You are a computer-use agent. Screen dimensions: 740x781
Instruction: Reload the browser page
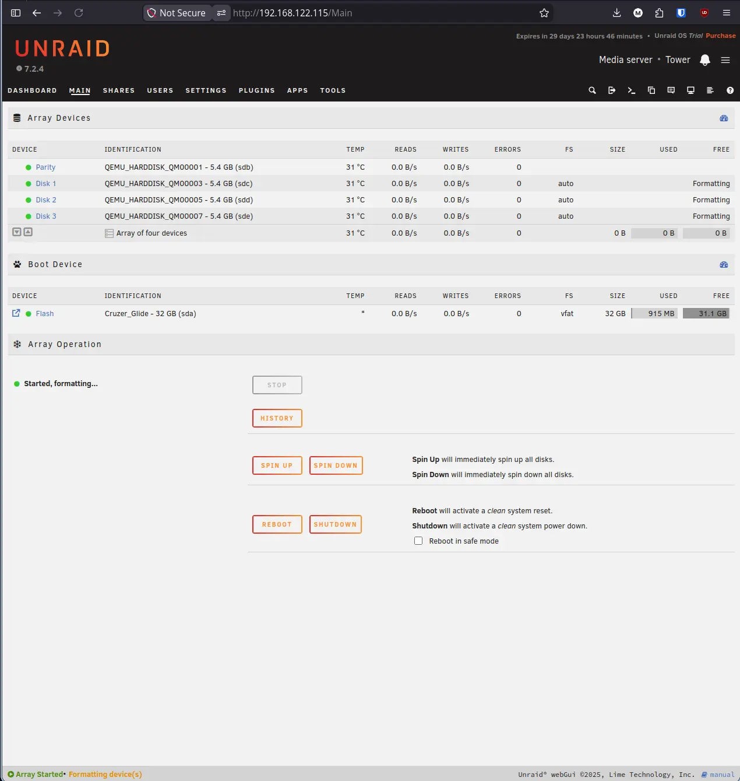pos(79,13)
